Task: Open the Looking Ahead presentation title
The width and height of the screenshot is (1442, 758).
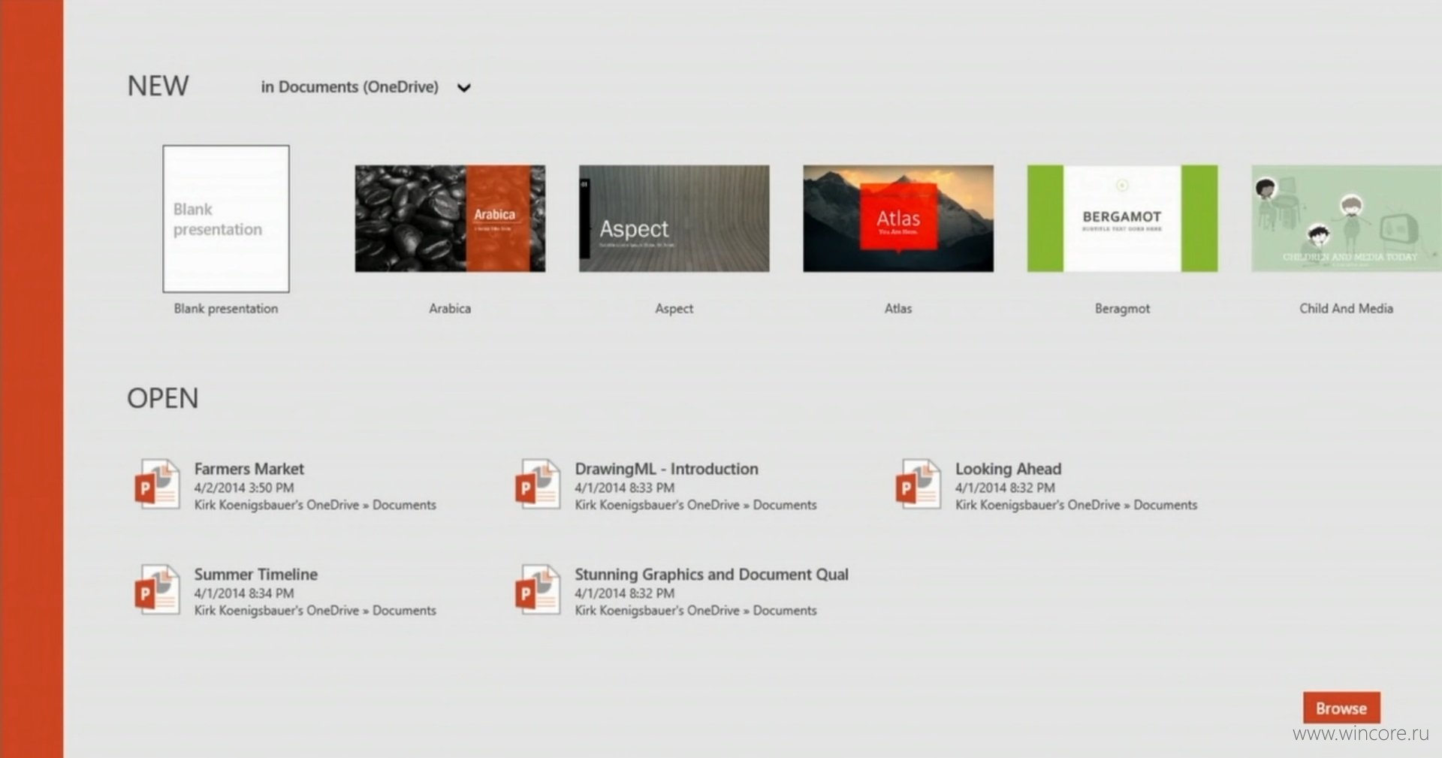Action: point(1009,469)
